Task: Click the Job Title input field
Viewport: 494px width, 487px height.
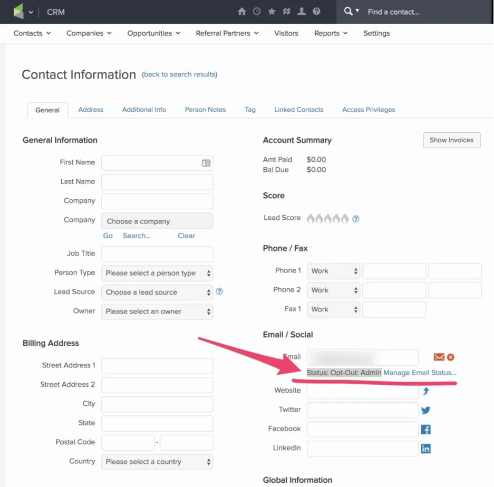Action: 157,254
